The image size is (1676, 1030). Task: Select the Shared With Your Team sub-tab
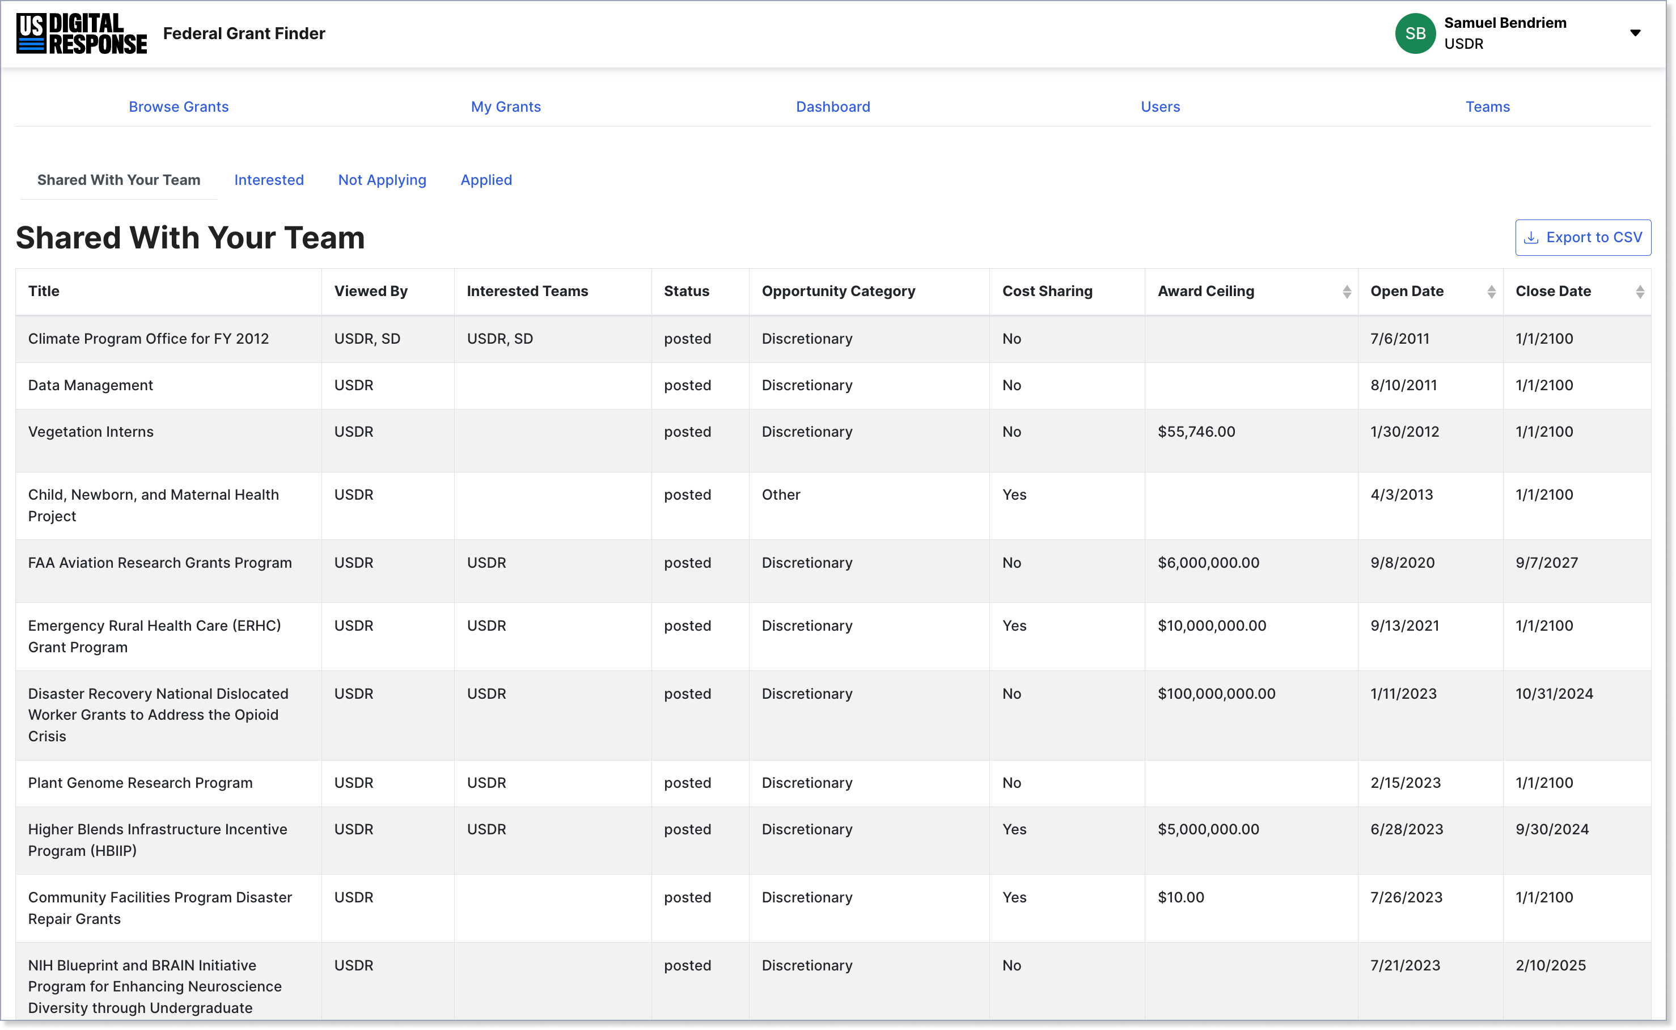(x=118, y=180)
